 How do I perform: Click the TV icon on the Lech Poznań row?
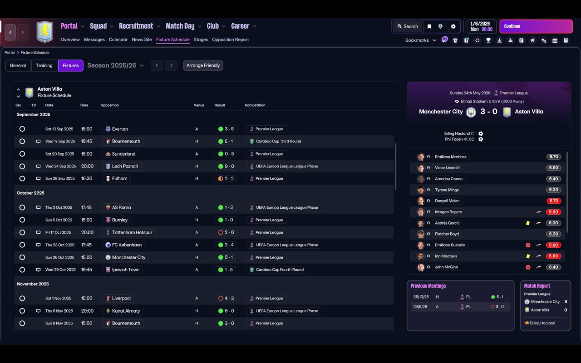39,167
